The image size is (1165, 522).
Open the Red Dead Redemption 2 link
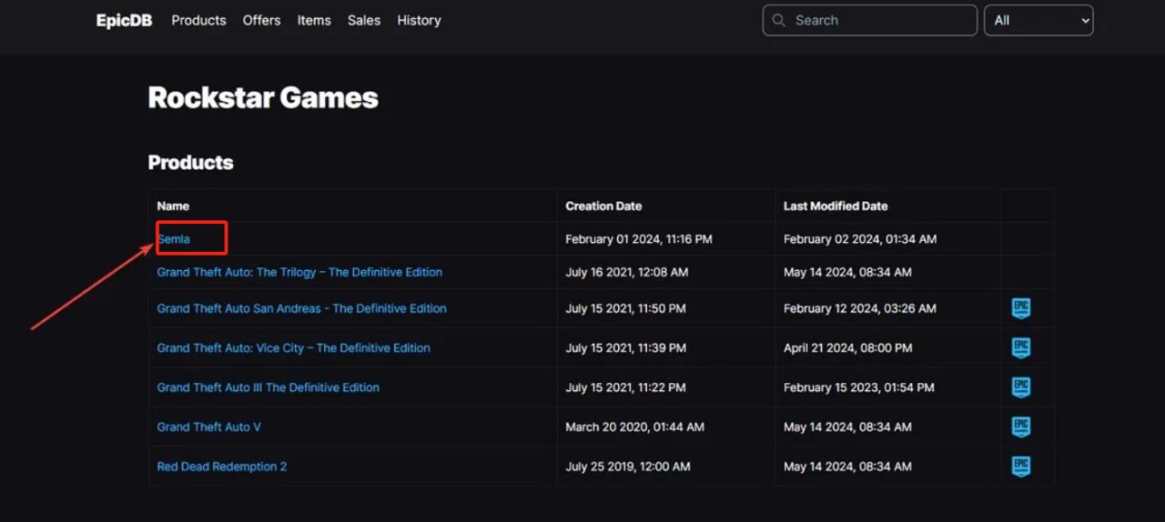pyautogui.click(x=221, y=467)
